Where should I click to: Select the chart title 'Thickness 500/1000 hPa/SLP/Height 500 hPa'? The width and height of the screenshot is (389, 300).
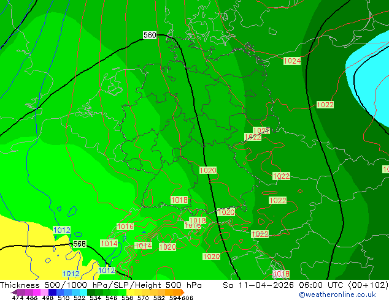(x=101, y=285)
